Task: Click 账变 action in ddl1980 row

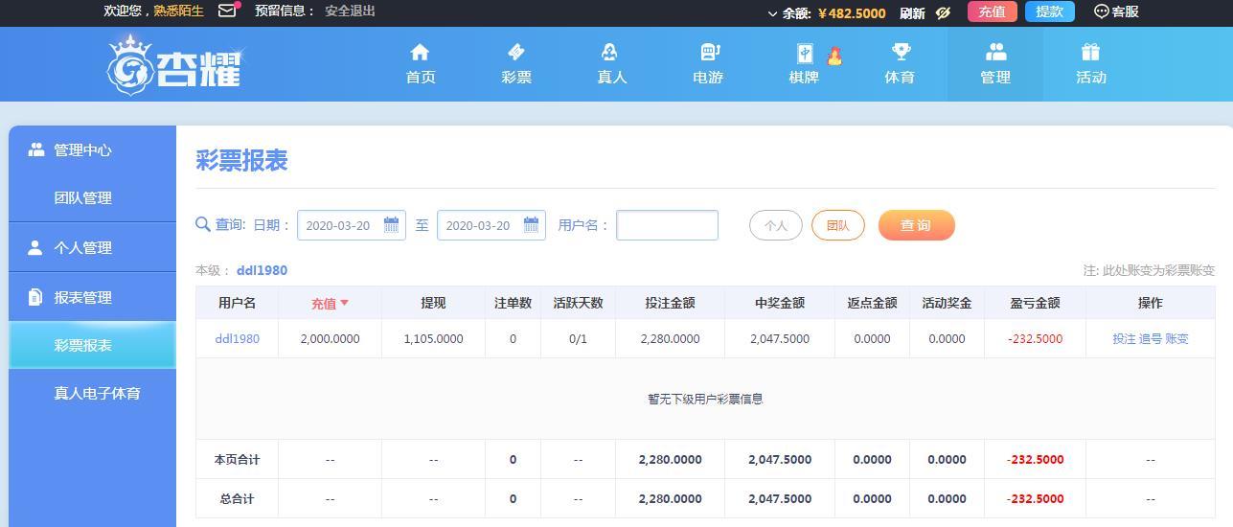Action: [x=1176, y=338]
